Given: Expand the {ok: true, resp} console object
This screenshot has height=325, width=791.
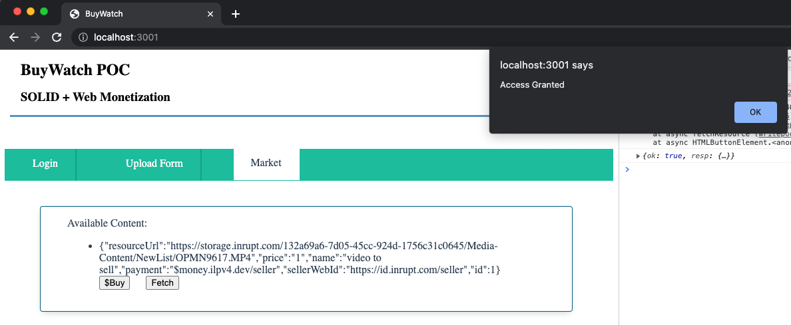Looking at the screenshot, I should [639, 156].
